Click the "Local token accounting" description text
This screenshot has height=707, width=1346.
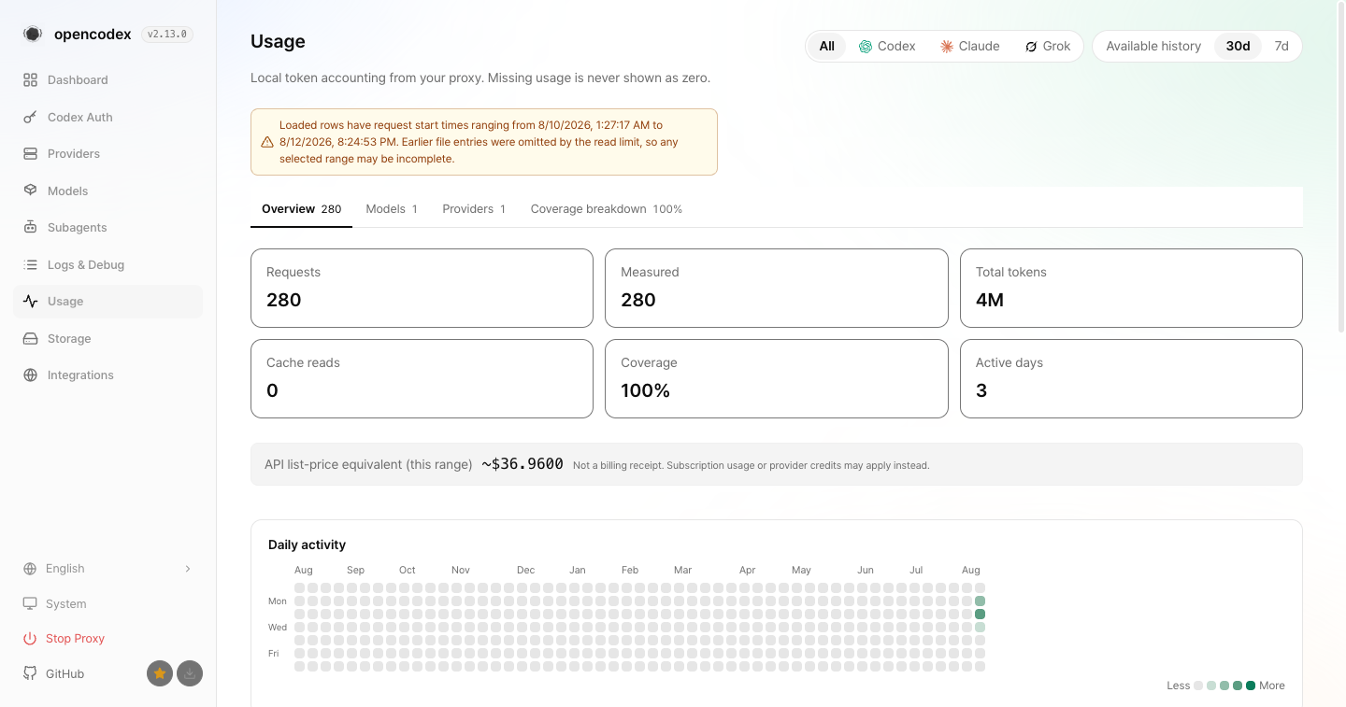tap(480, 78)
